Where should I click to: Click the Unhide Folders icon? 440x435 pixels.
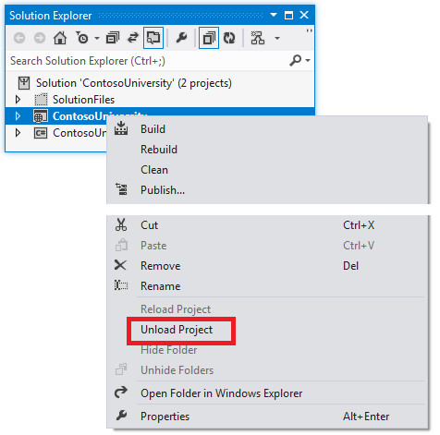[121, 369]
